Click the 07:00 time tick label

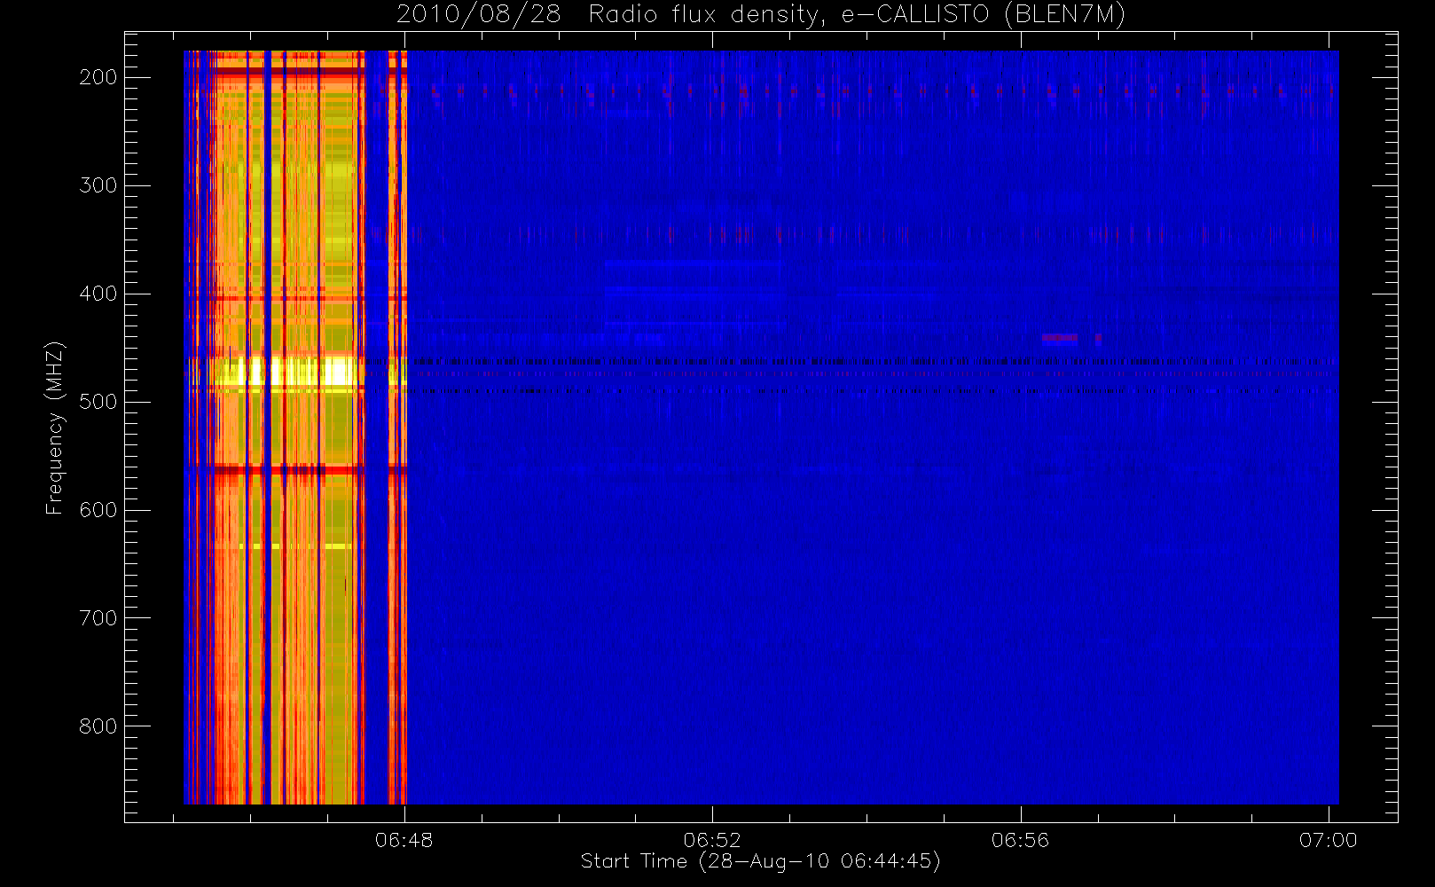(1328, 840)
